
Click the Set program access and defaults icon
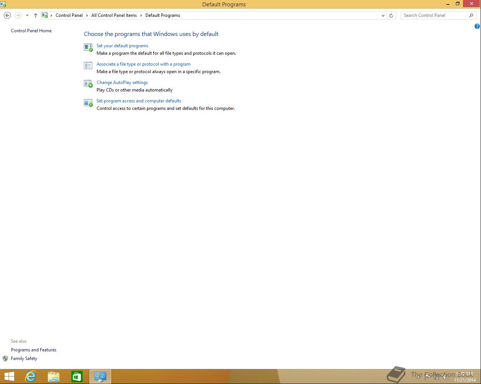coord(88,102)
